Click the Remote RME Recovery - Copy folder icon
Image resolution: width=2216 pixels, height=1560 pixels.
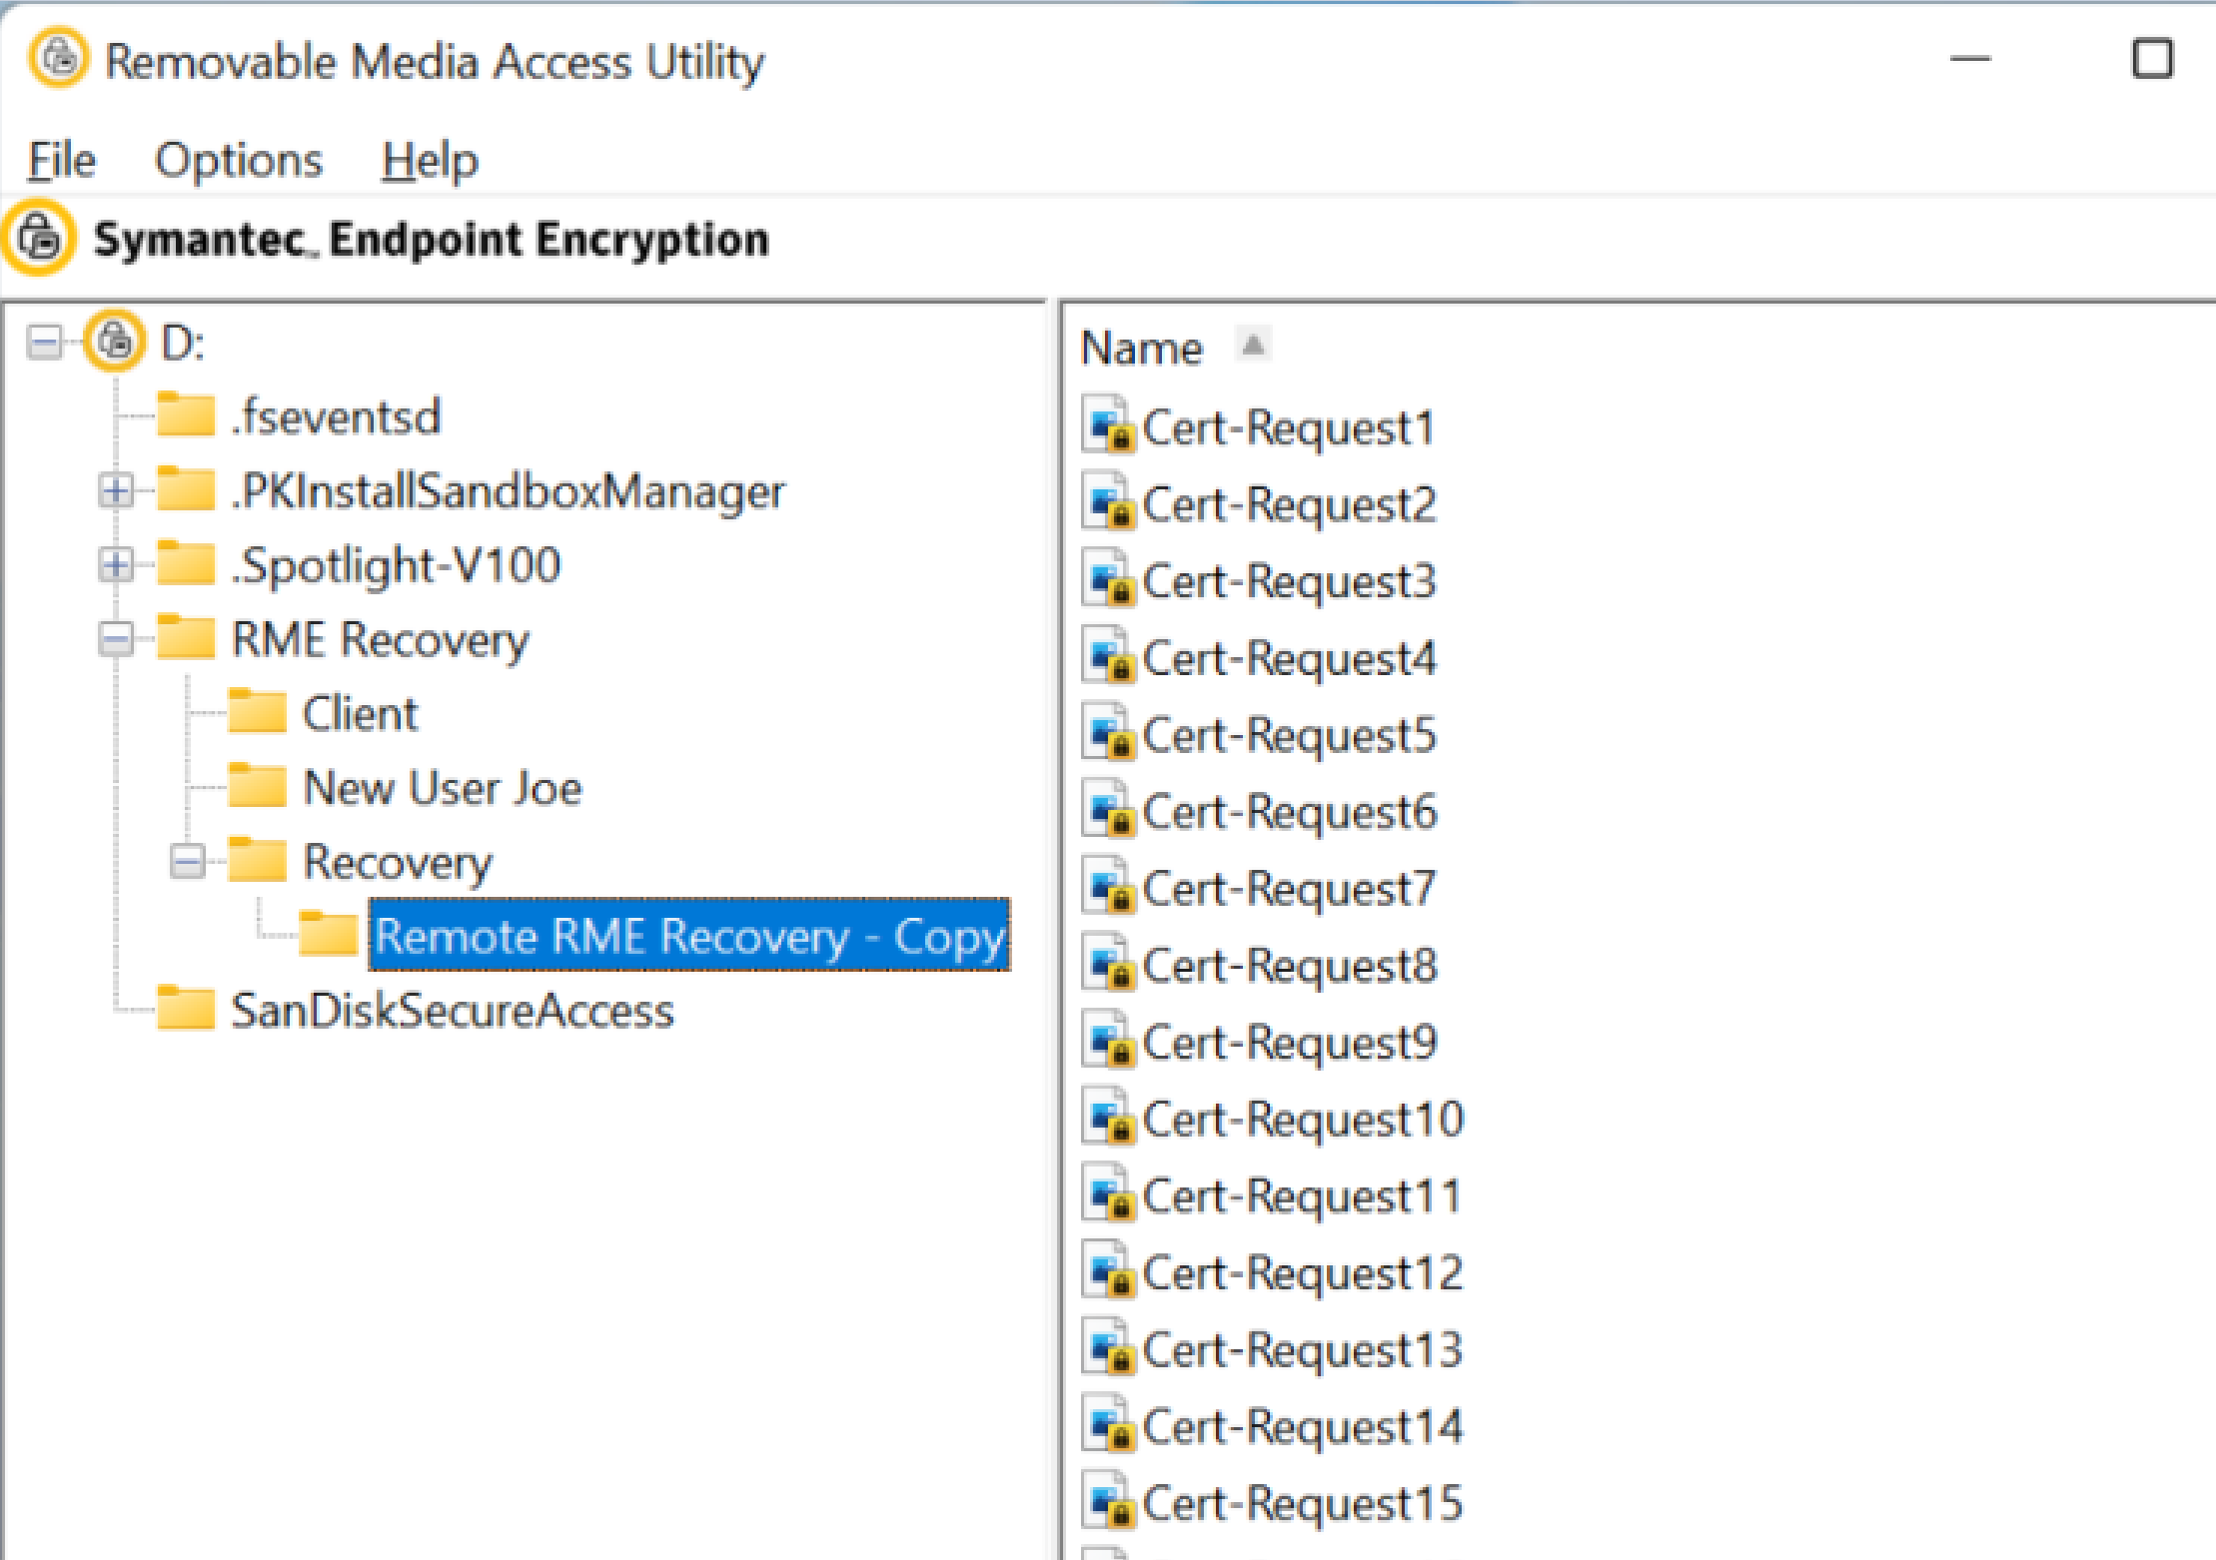[328, 933]
